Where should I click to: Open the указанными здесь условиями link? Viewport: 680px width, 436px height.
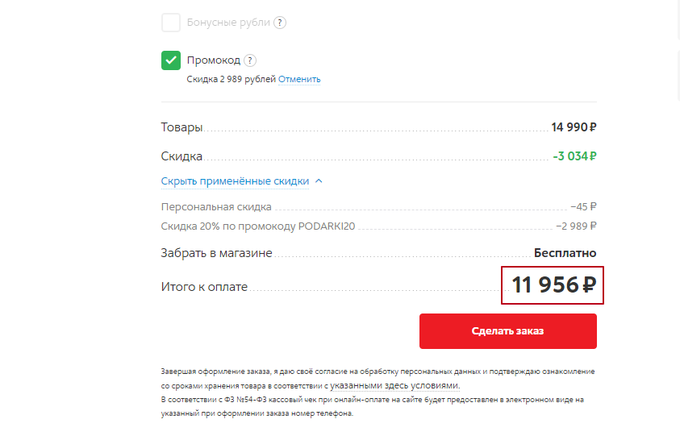(x=394, y=386)
